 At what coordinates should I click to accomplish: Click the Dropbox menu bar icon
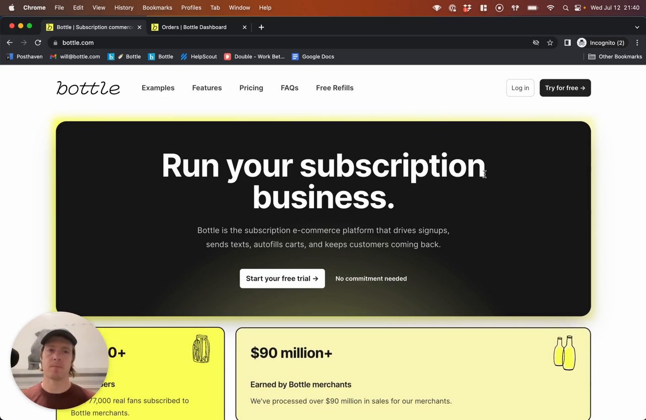[467, 8]
